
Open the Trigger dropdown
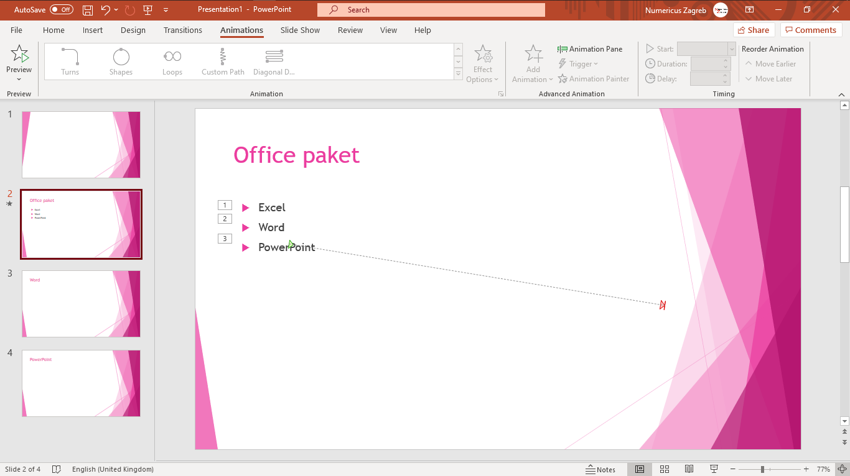[x=579, y=63]
